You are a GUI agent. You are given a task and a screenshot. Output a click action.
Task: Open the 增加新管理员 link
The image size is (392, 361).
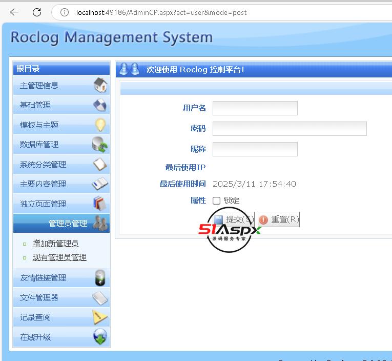click(55, 243)
